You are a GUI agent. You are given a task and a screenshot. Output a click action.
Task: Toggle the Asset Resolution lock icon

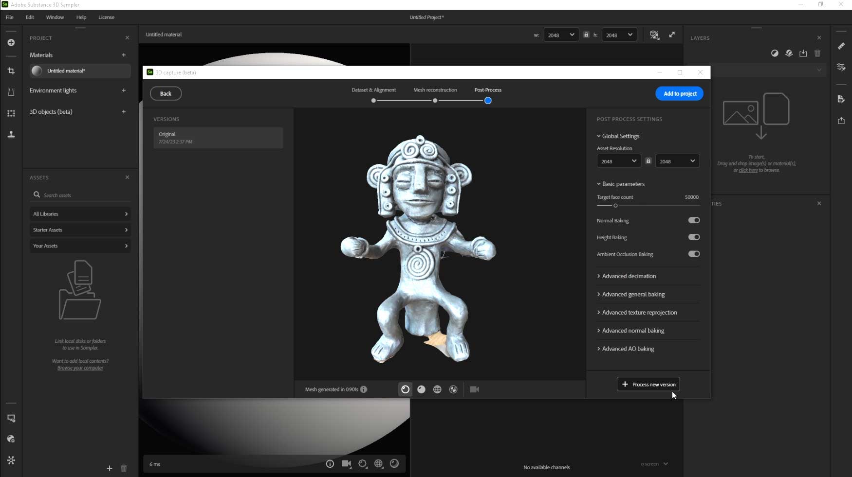click(x=648, y=161)
